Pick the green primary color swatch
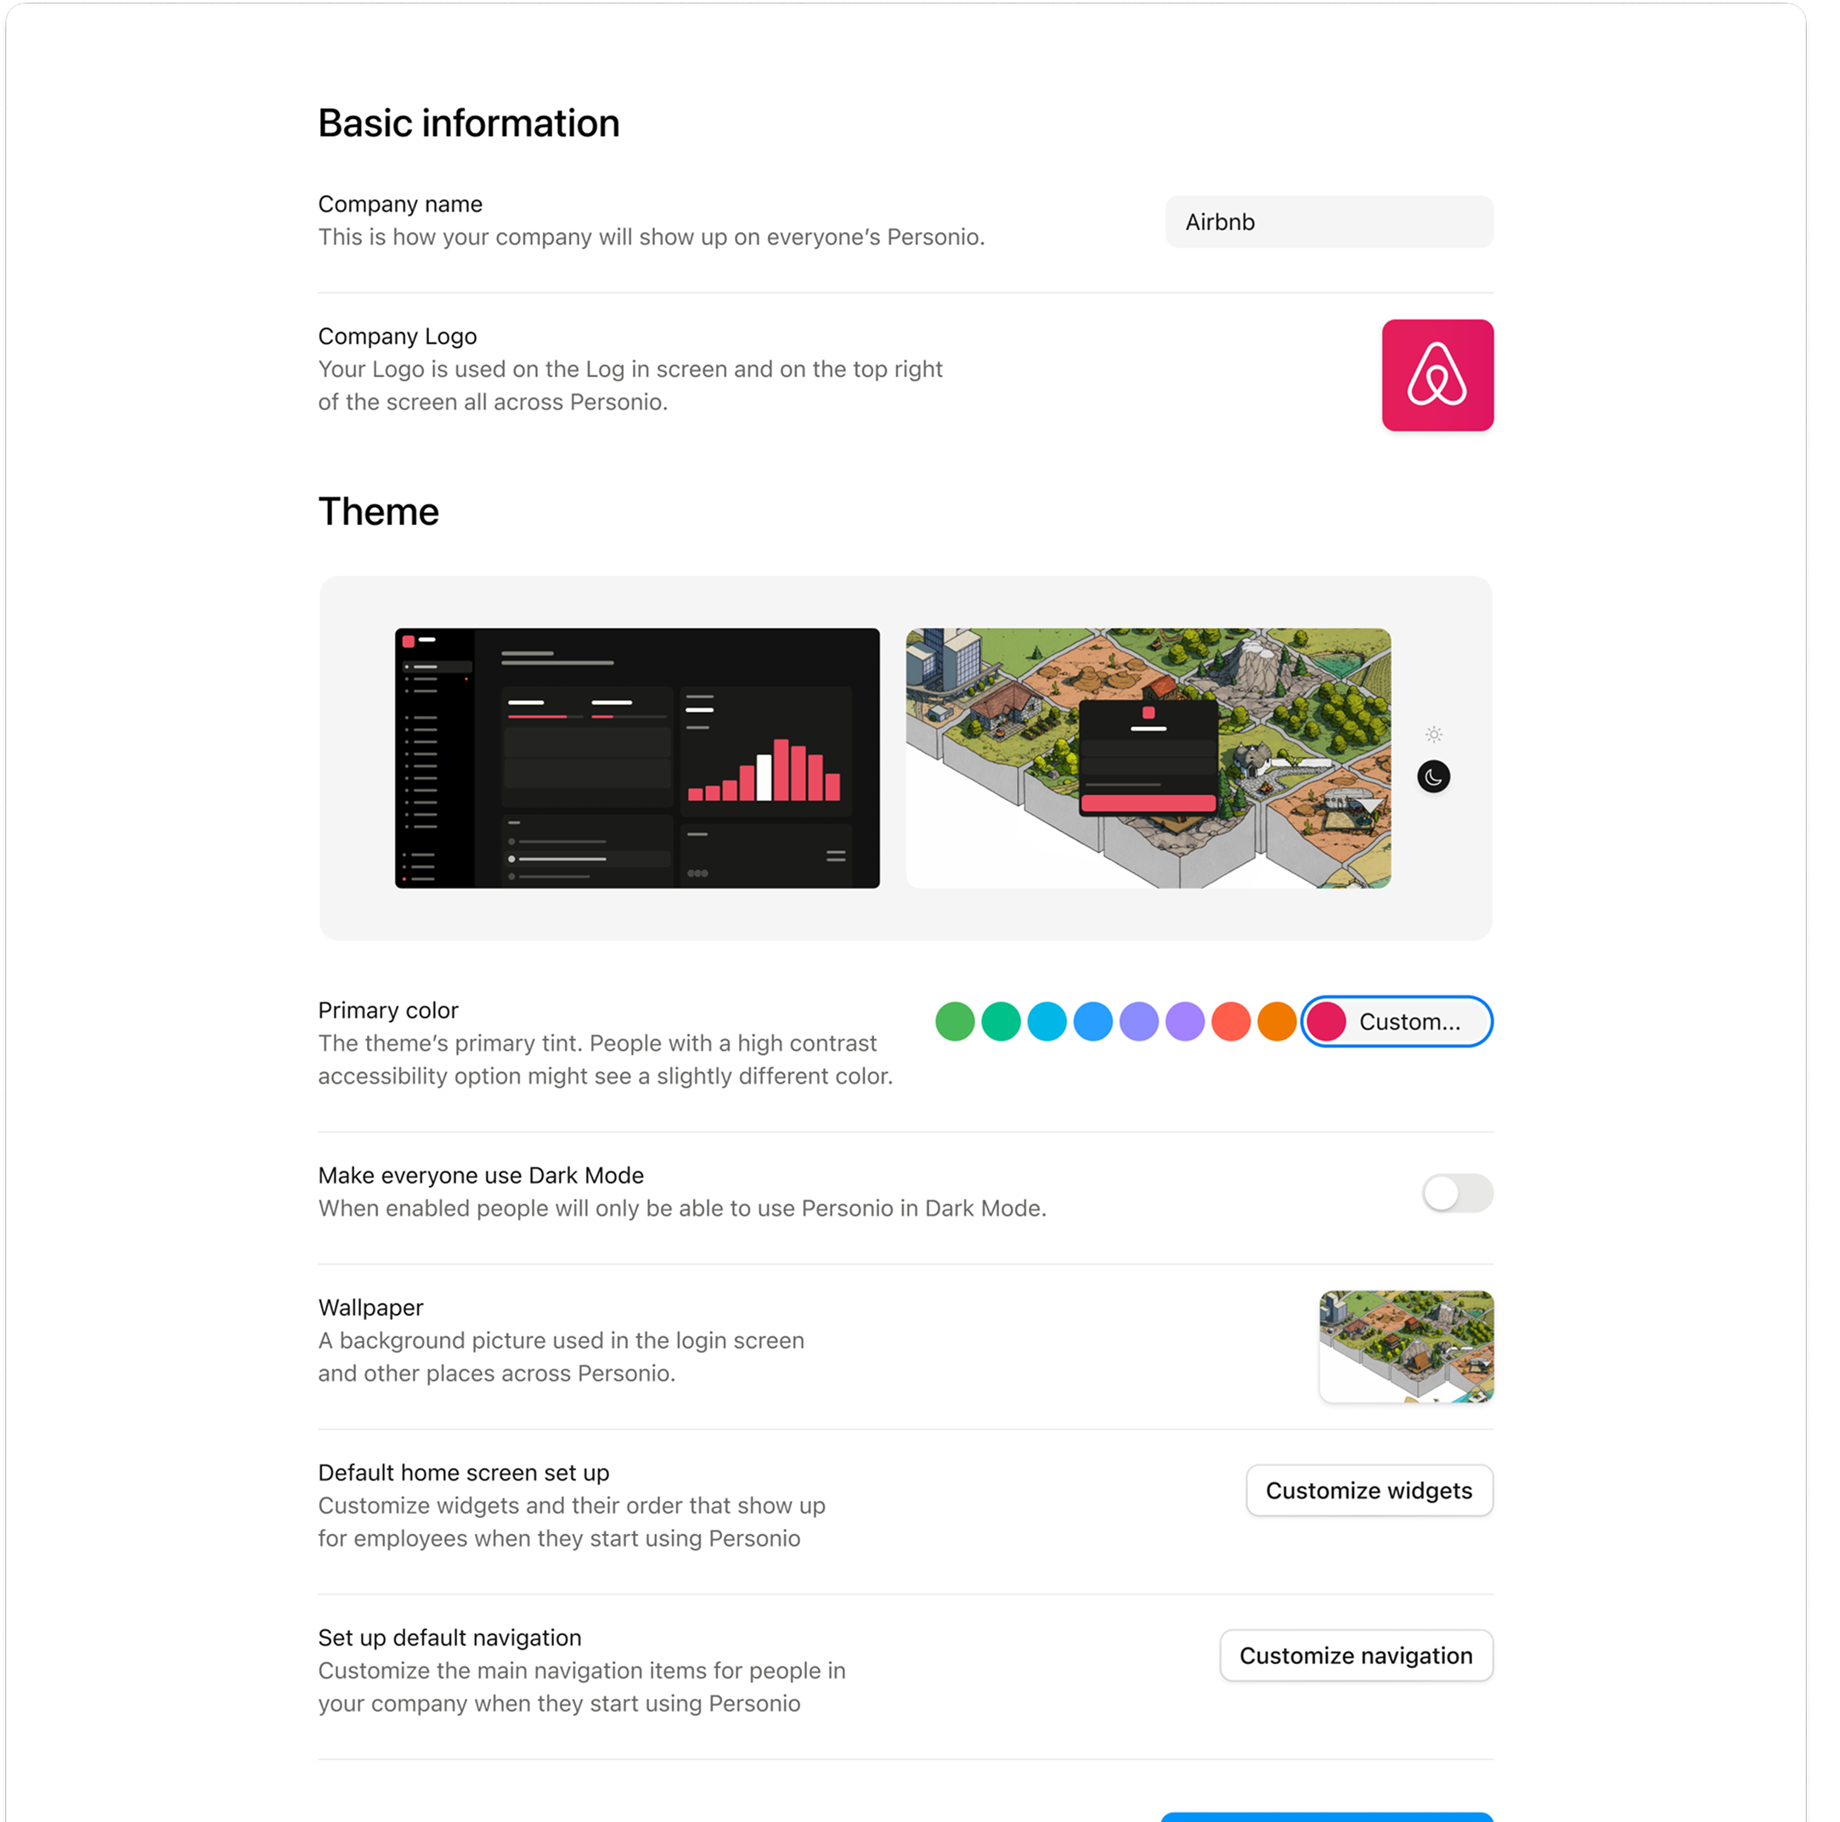The image size is (1840, 1822). pyautogui.click(x=954, y=1022)
